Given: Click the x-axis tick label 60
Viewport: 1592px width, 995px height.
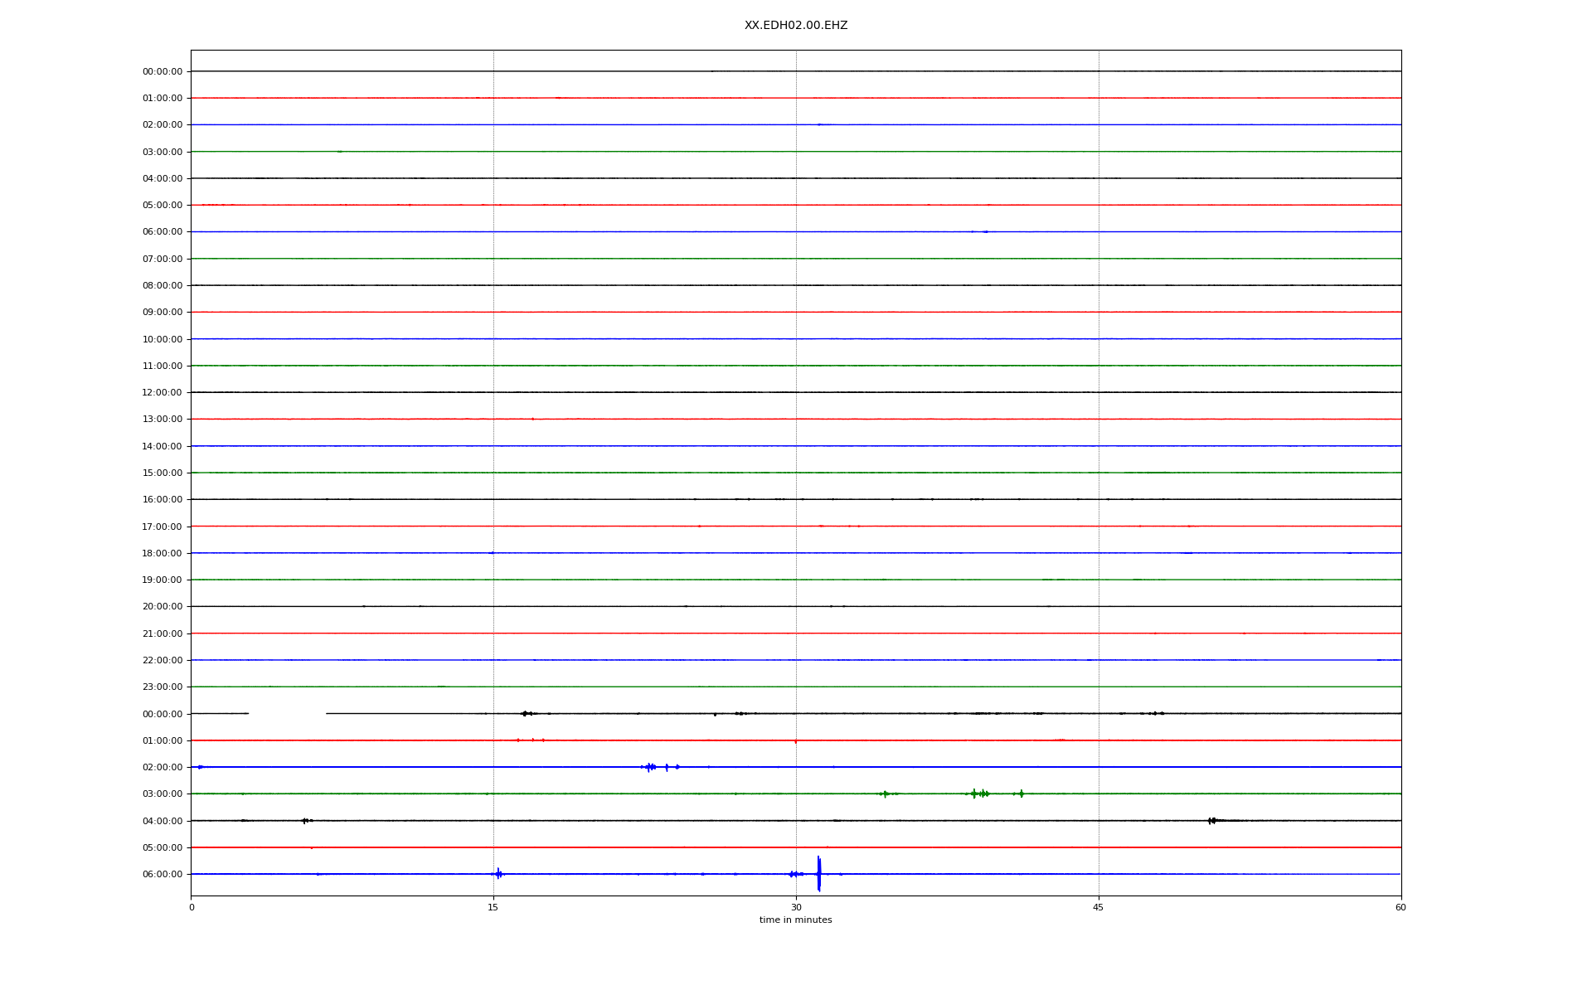Looking at the screenshot, I should pos(1400,907).
